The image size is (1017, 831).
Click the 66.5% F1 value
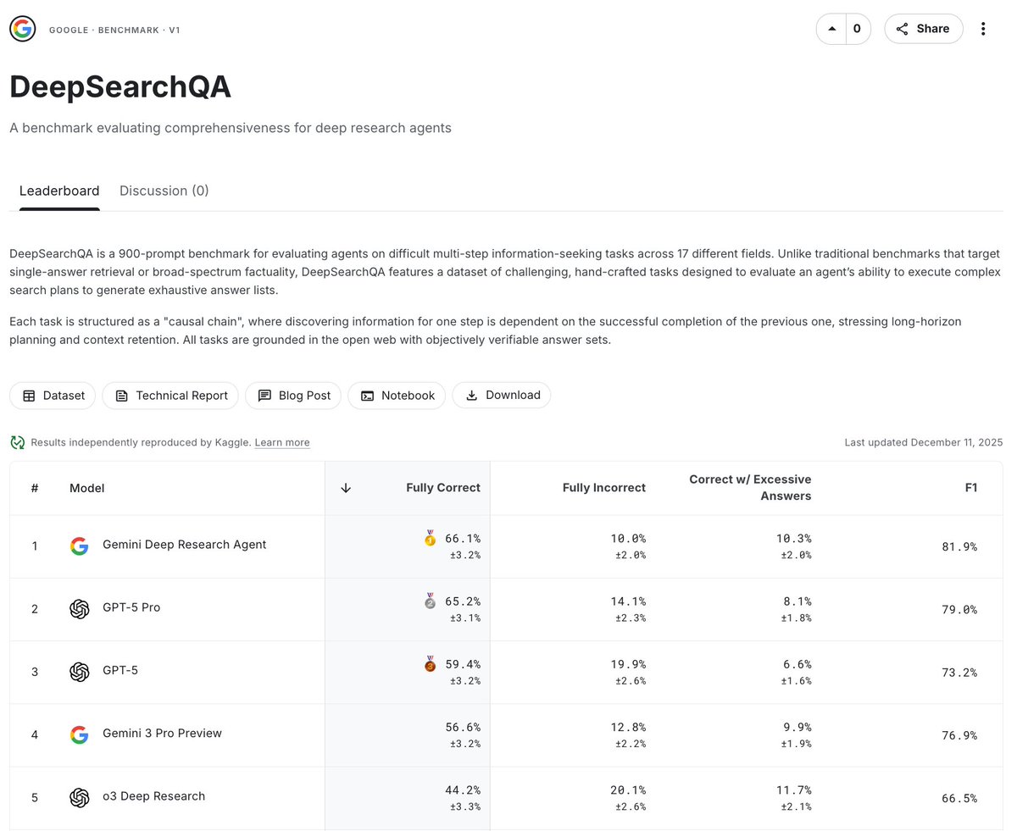click(x=959, y=799)
